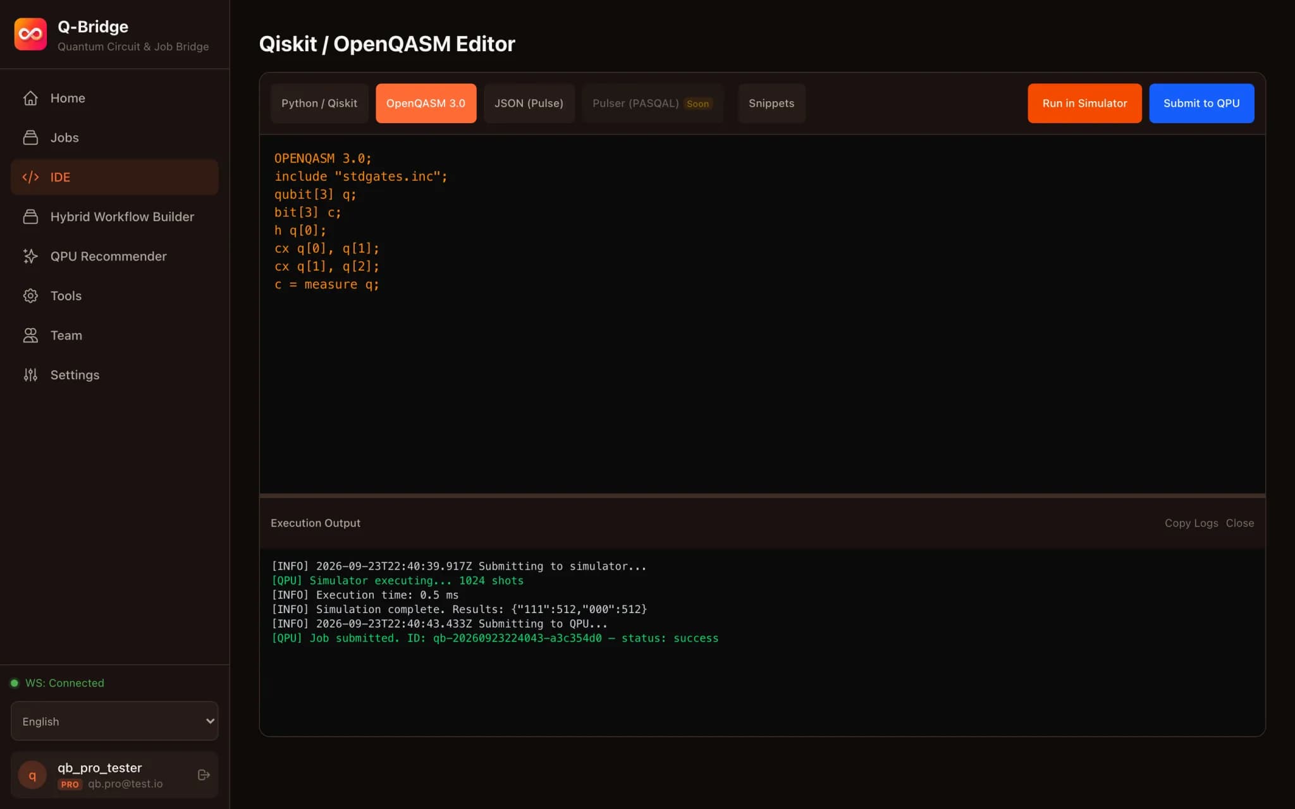Click Run in Simulator button
1295x809 pixels.
[x=1084, y=103]
